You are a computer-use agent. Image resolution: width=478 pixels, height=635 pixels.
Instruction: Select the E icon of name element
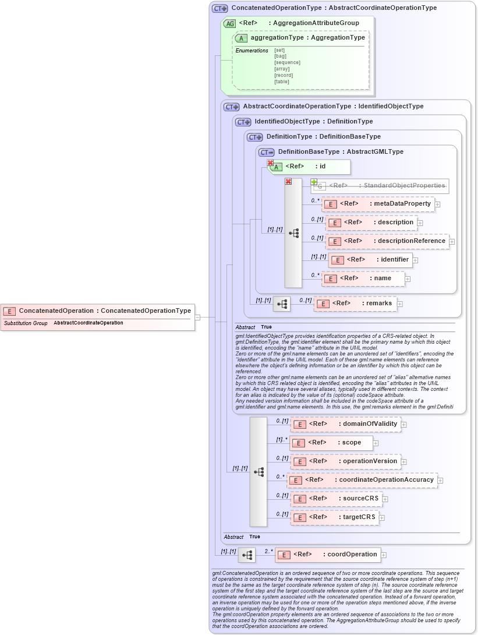click(x=330, y=279)
